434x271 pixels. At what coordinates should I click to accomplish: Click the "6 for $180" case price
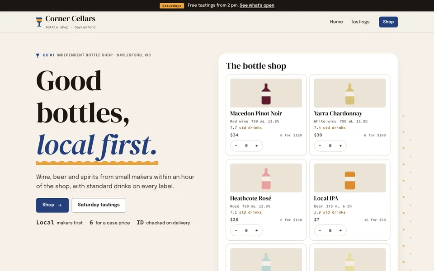[291, 135]
